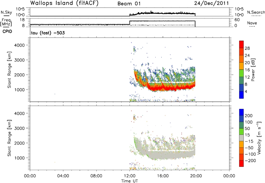
Task: Click the "12:00" time axis label
Action: 130,176
